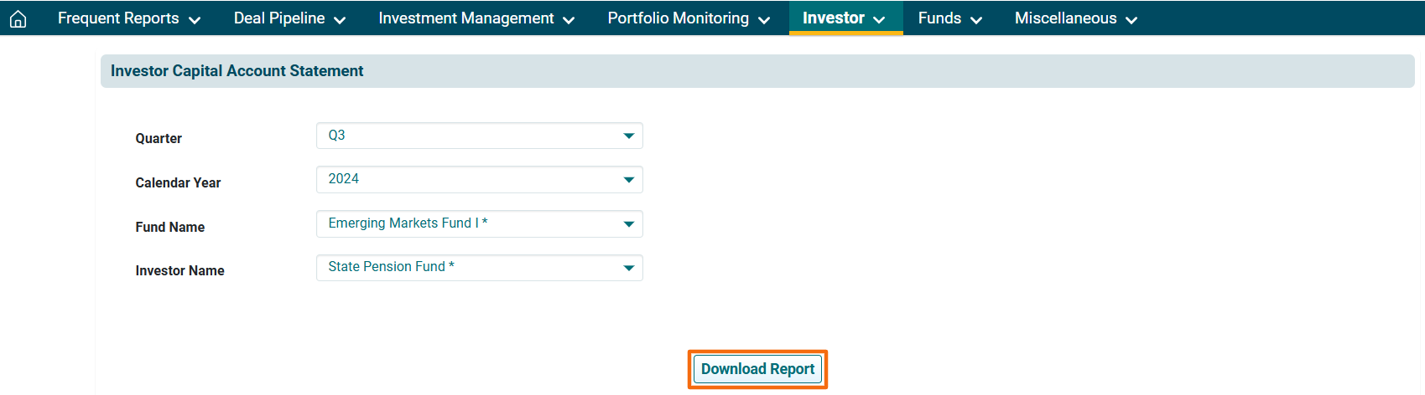Click chevron beside the Investor tab
Image resolution: width=1425 pixels, height=395 pixels.
coord(879,20)
